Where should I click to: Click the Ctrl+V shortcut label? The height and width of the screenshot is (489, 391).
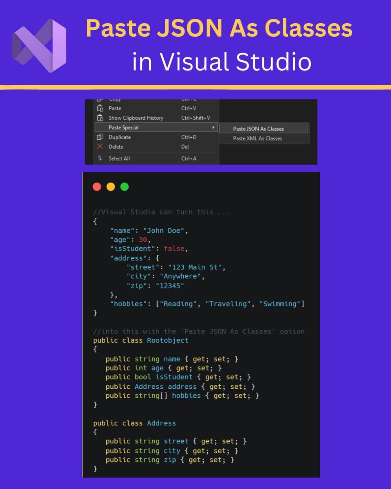click(189, 108)
